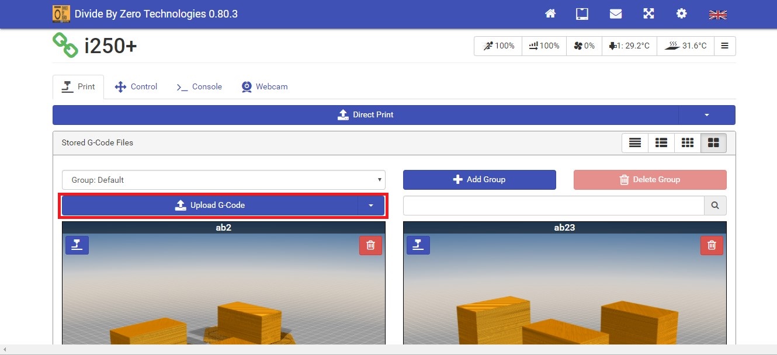Switch to the Control tab
Screen dimensions: 777x355
click(x=136, y=86)
